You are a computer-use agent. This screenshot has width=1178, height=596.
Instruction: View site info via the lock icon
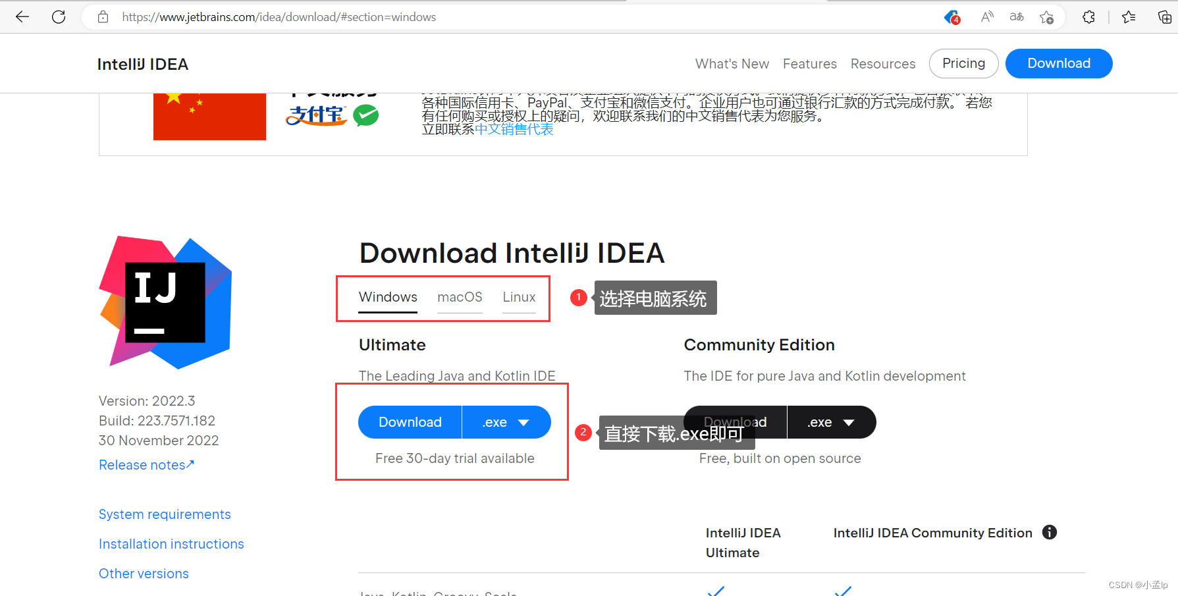pyautogui.click(x=103, y=17)
